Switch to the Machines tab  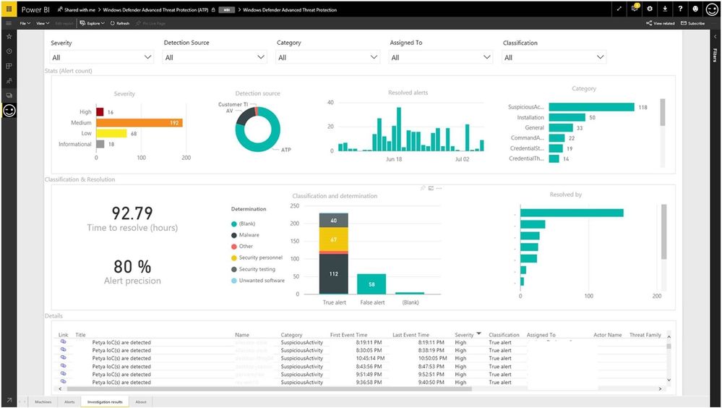pyautogui.click(x=43, y=402)
